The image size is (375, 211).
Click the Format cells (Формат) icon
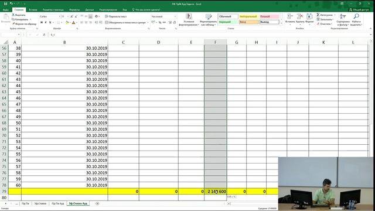(309, 16)
